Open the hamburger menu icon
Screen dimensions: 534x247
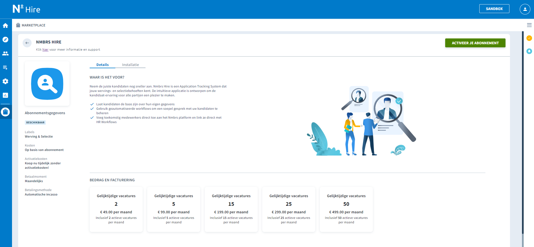[529, 25]
